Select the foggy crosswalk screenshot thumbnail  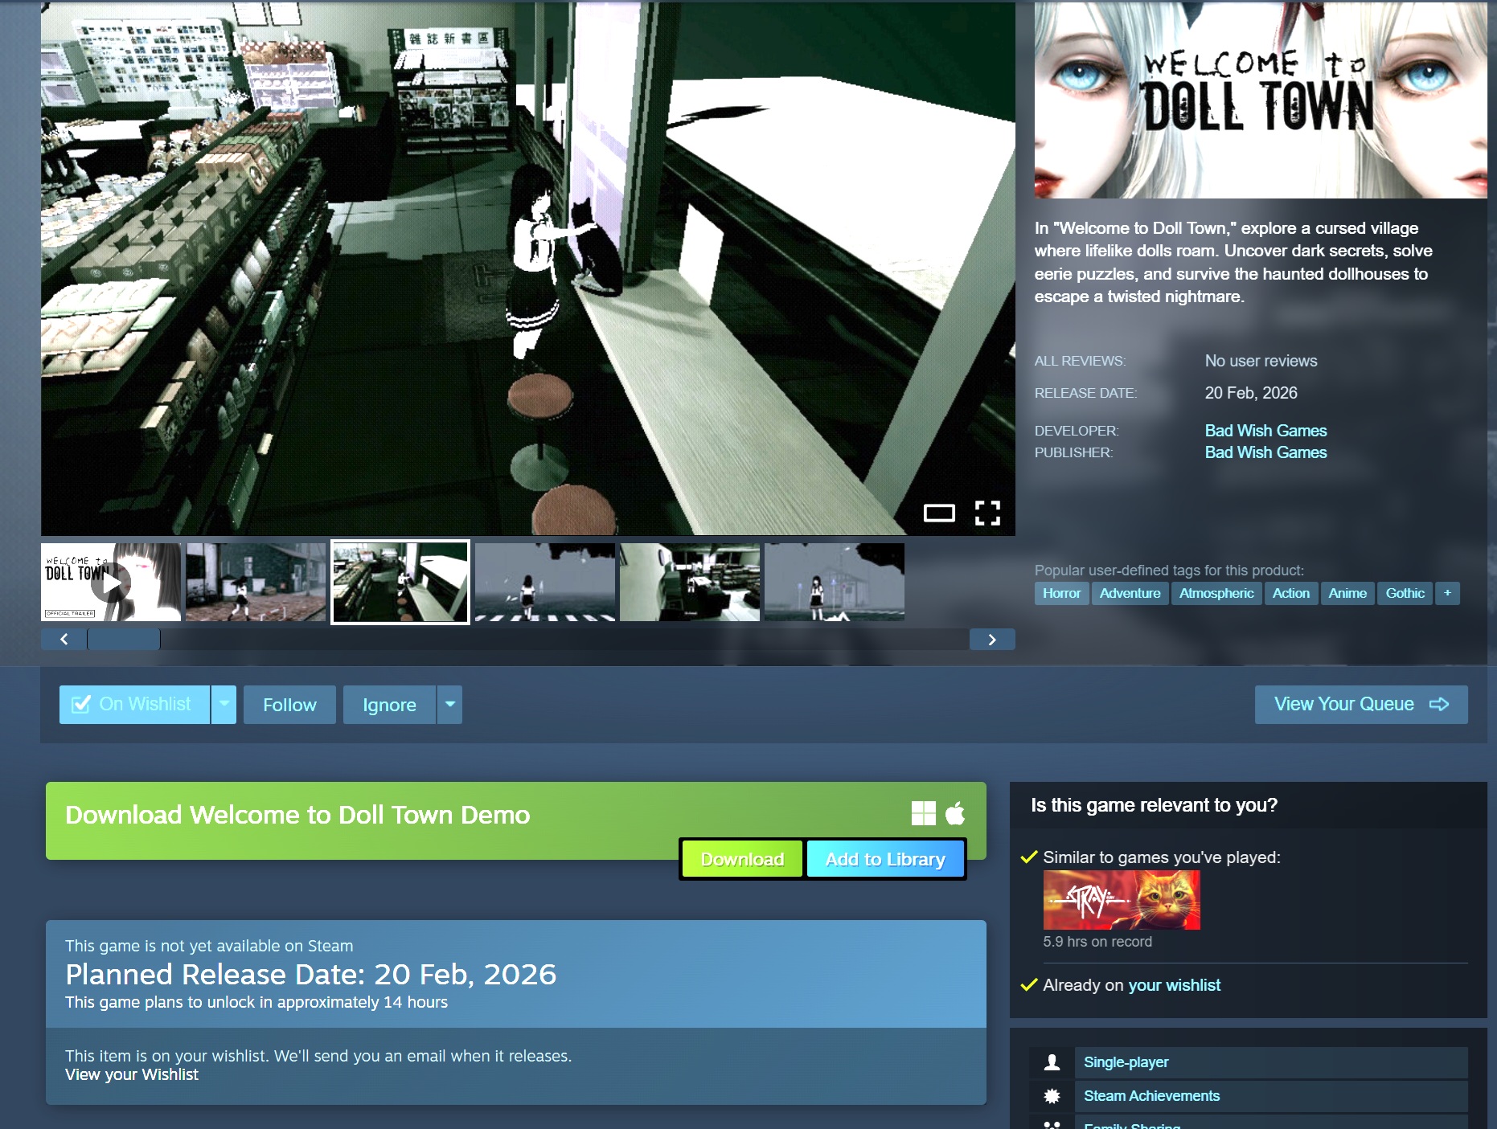[545, 582]
